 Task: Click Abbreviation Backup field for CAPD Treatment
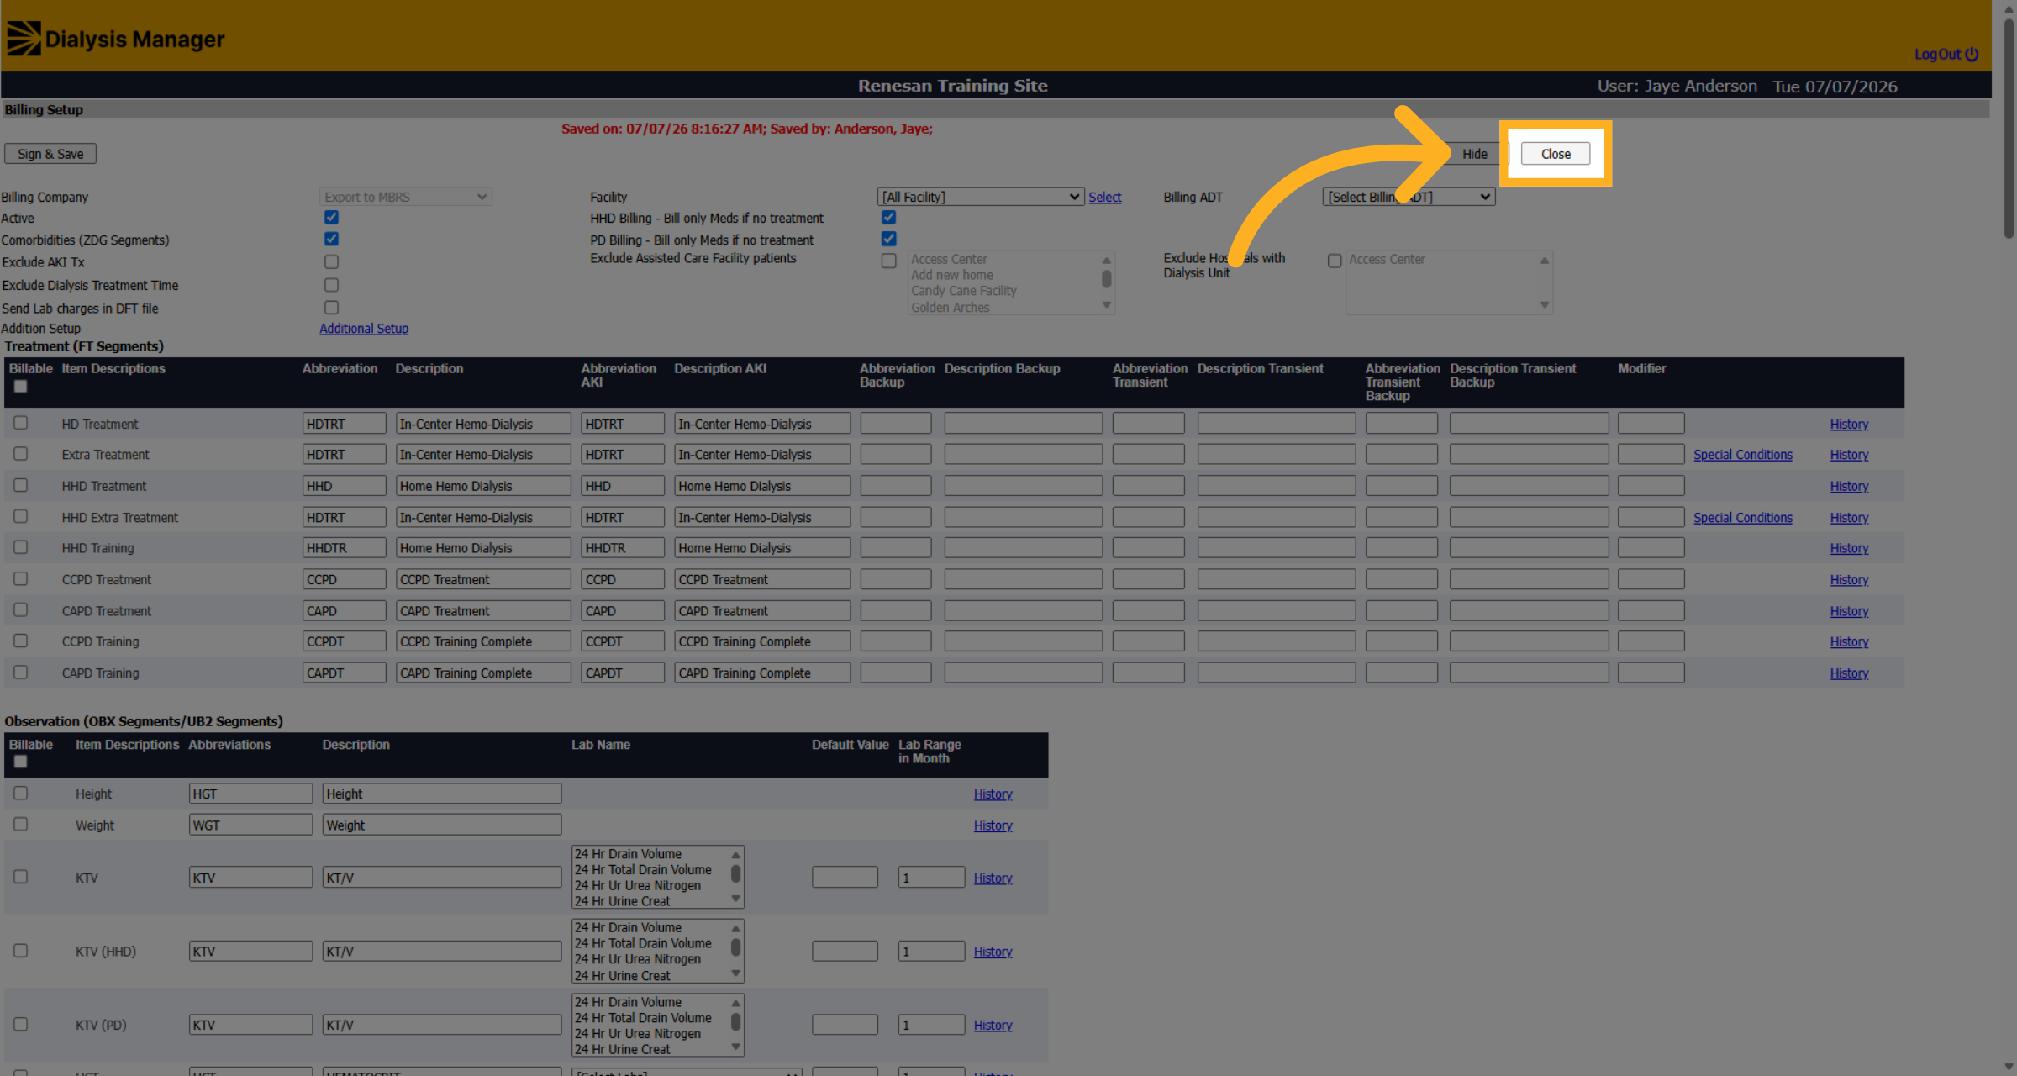pyautogui.click(x=895, y=610)
